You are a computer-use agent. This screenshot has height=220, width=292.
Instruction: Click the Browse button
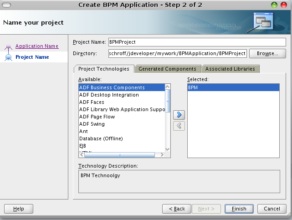267,54
